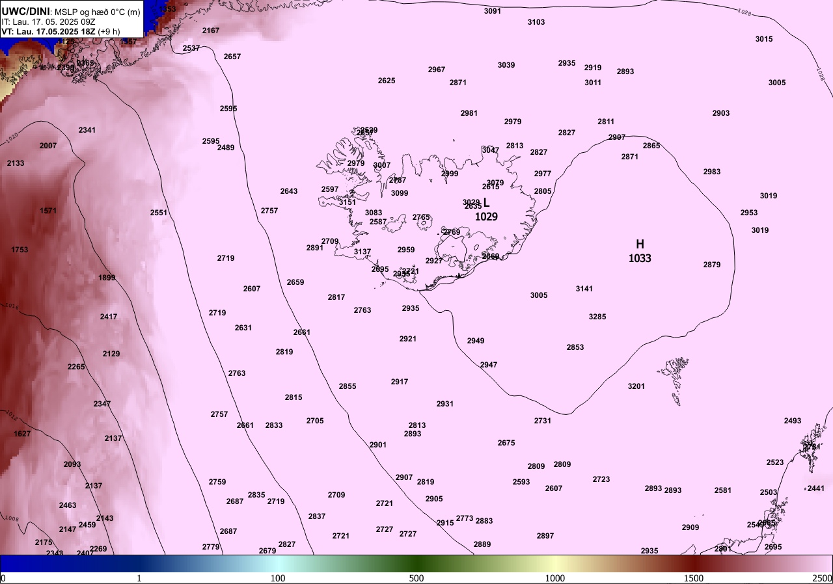Click the height value '2759'
Screen dimensions: 833x584
coord(217,482)
